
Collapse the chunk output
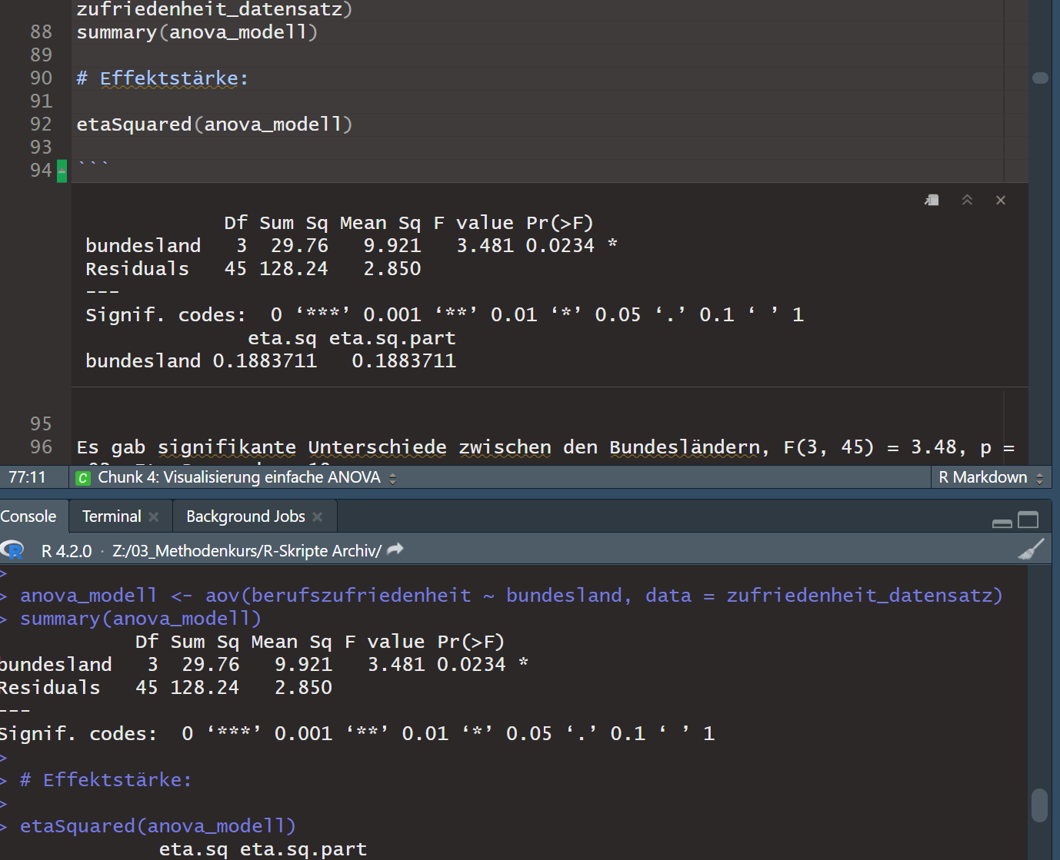967,200
